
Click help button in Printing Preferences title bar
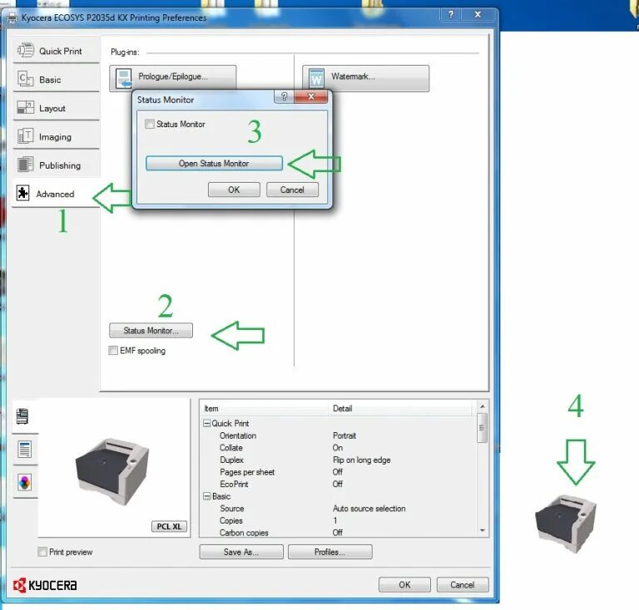click(x=451, y=15)
